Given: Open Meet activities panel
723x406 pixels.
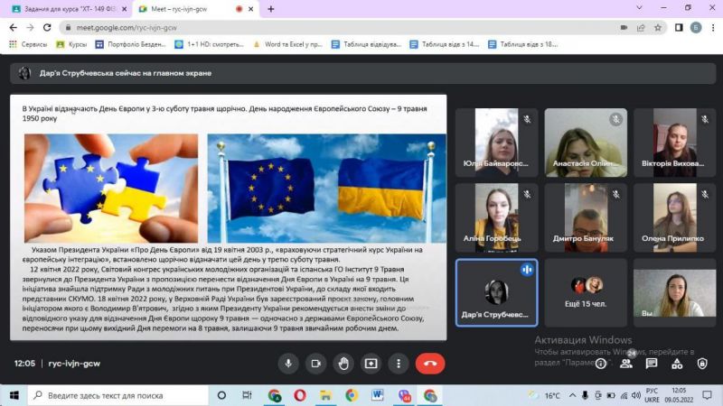Looking at the screenshot, I should pyautogui.click(x=677, y=364).
